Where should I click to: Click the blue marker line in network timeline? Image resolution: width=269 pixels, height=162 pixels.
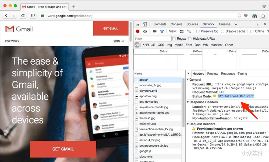pos(177,61)
